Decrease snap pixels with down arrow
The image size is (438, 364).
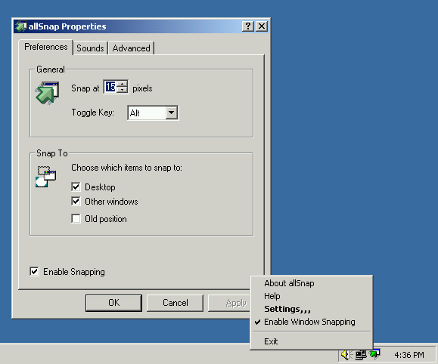[x=122, y=90]
